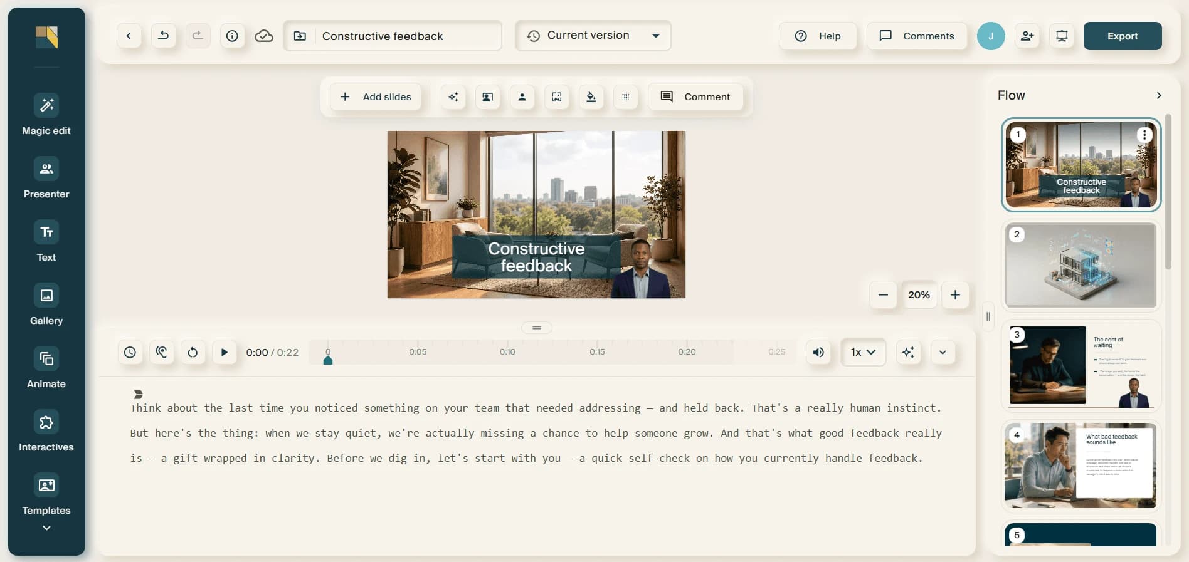Viewport: 1189px width, 562px height.
Task: Open the project info icon
Action: [x=232, y=36]
